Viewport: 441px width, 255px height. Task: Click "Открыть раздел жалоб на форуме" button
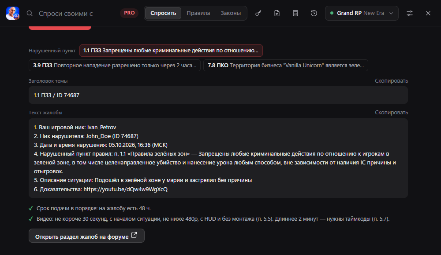[x=86, y=236]
